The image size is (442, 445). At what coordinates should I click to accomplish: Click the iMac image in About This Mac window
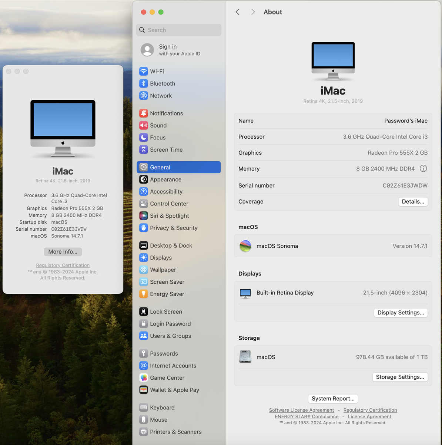63,128
